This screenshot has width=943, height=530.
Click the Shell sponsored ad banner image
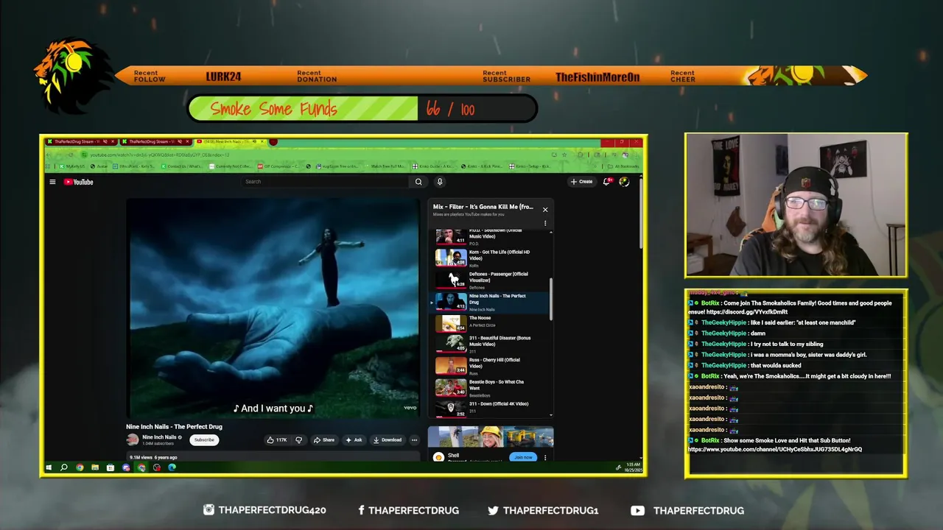pyautogui.click(x=491, y=437)
